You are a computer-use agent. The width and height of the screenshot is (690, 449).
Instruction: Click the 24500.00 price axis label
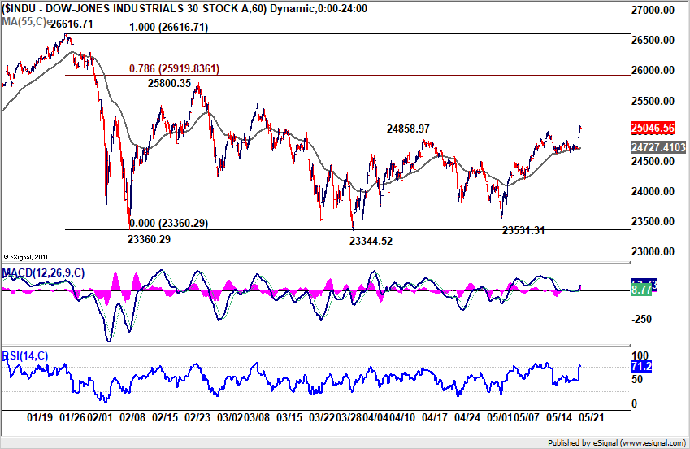point(653,161)
